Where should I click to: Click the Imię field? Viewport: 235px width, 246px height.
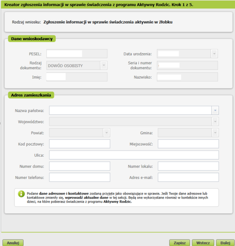pyautogui.click(x=77, y=77)
